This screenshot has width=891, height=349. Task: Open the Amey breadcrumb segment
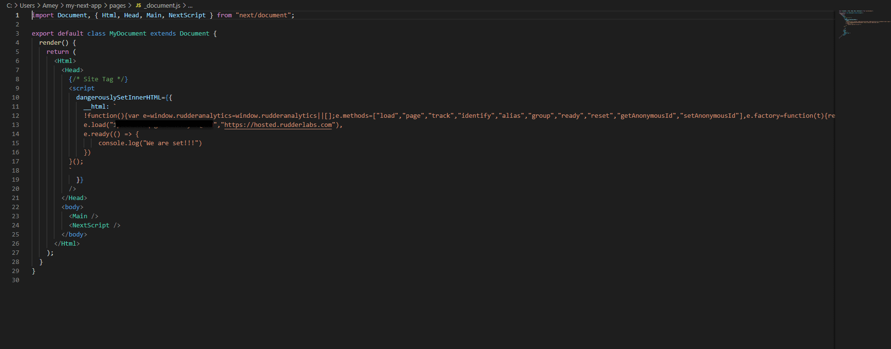point(50,6)
